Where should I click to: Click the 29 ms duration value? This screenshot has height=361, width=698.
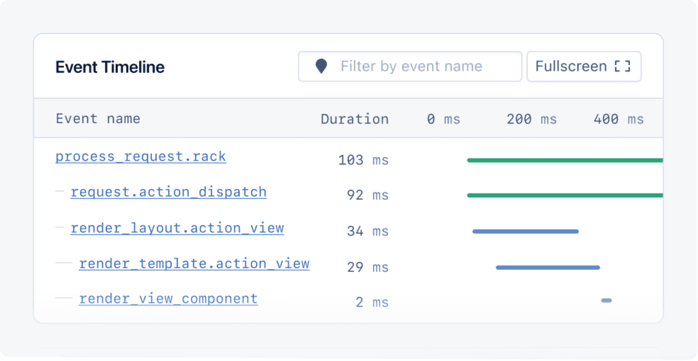pyautogui.click(x=368, y=267)
